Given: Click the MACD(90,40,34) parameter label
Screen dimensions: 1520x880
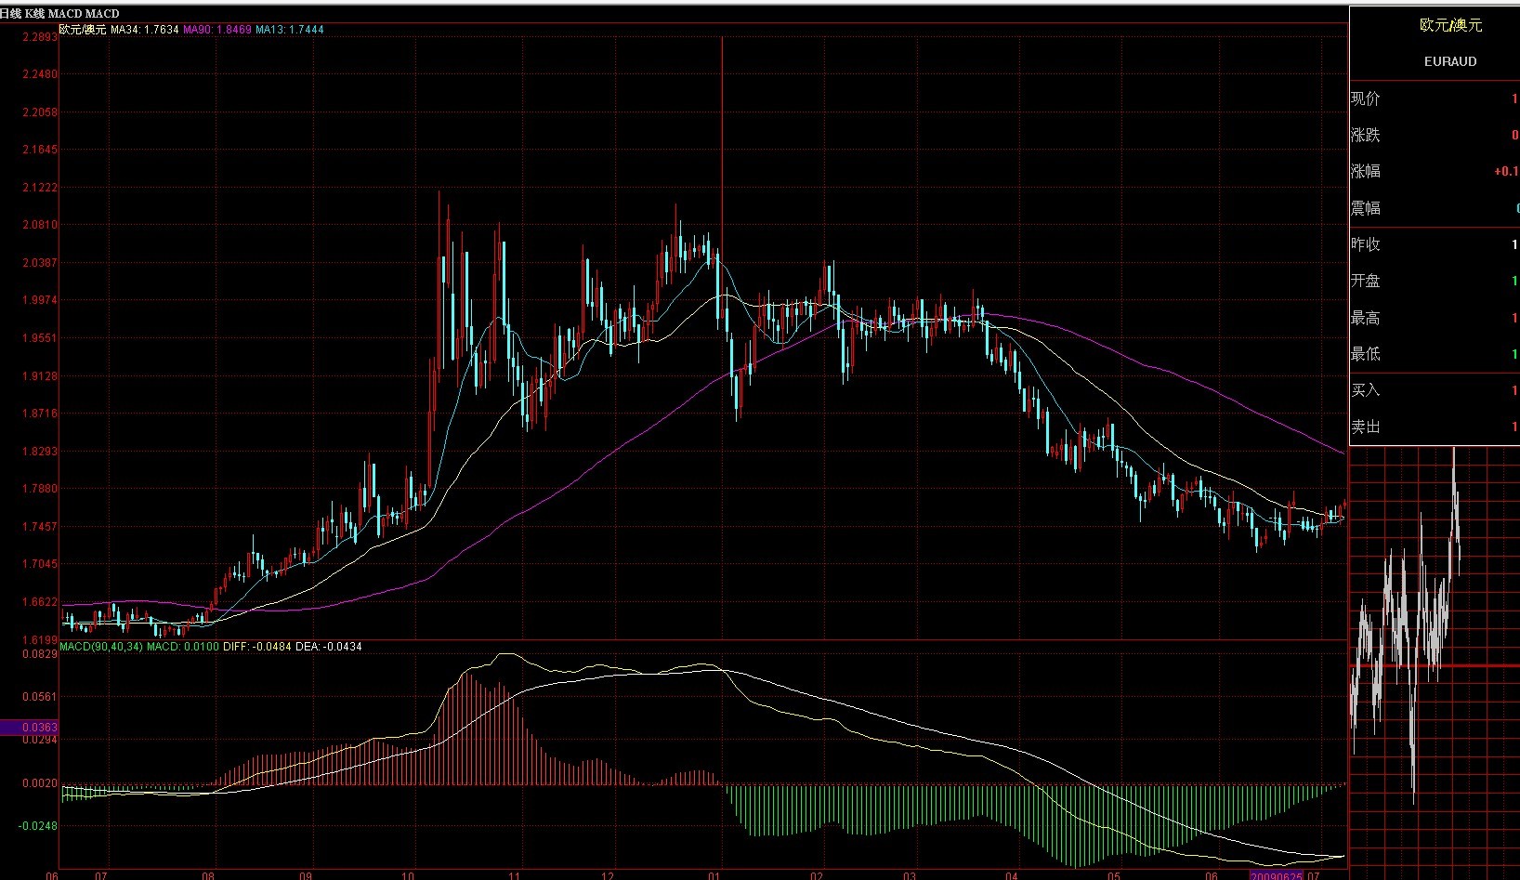Looking at the screenshot, I should point(101,646).
